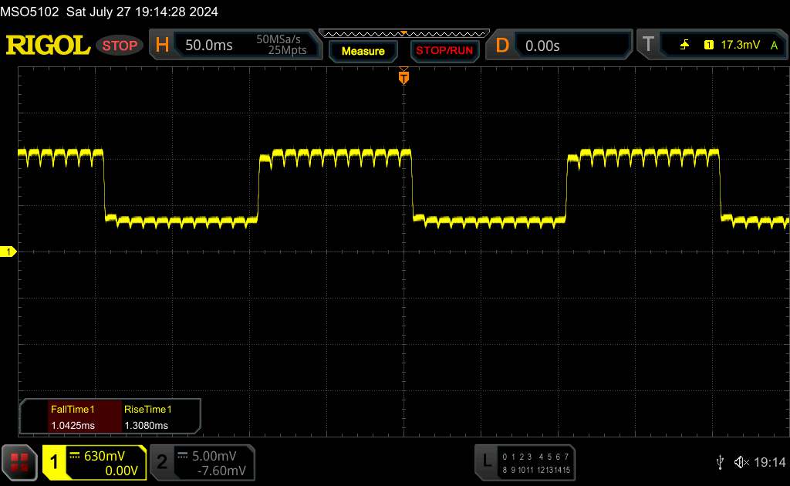Click channel 2 offset -7.60mV
790x486 pixels.
click(221, 471)
